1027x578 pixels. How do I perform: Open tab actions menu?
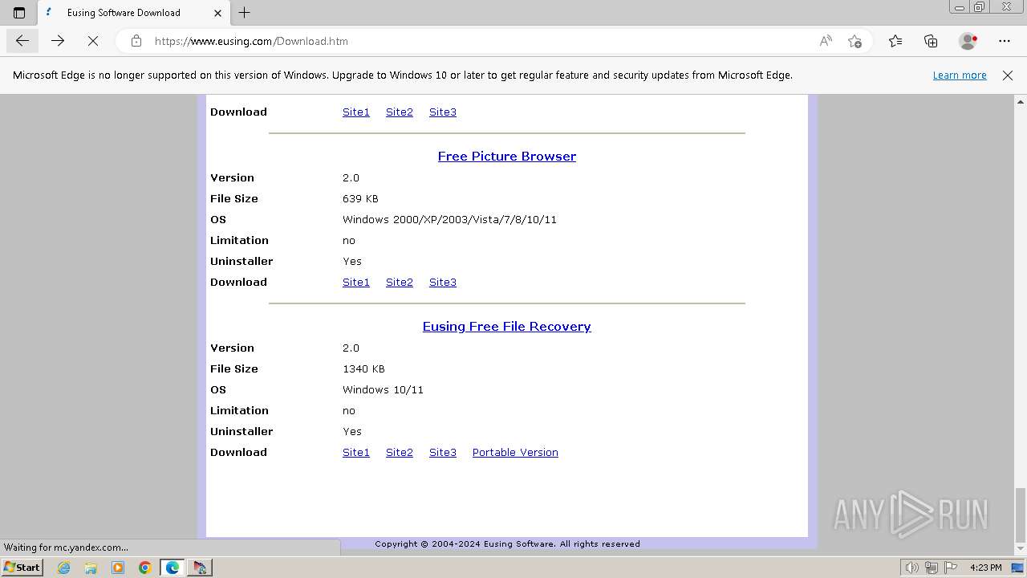[19, 13]
